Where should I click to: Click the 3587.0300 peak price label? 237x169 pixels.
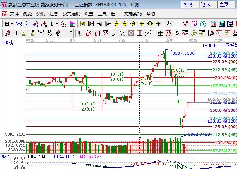(183, 53)
